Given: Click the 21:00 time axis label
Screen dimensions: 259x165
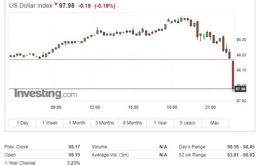Looking at the screenshot, I should pos(210,107).
